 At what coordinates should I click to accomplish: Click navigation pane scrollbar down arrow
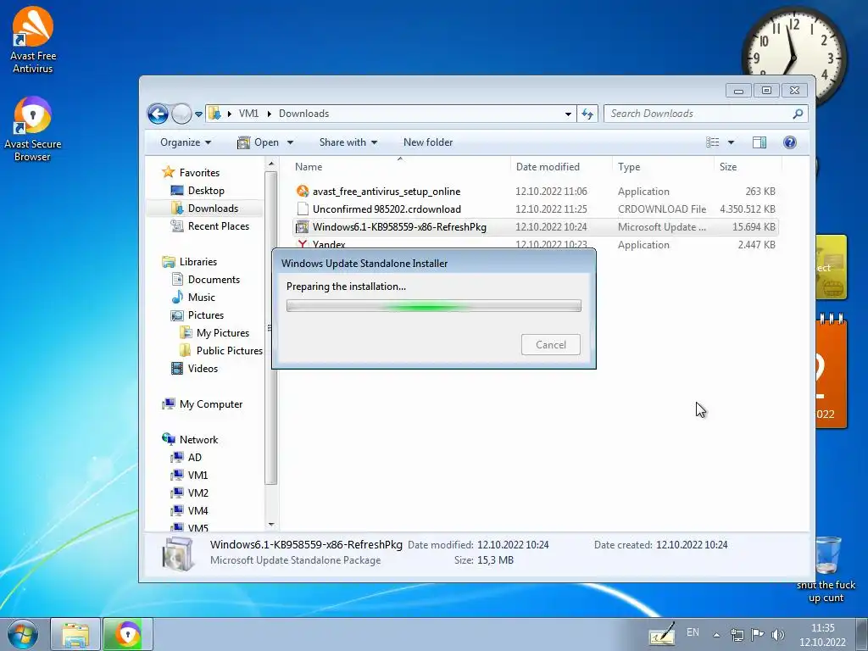point(271,525)
